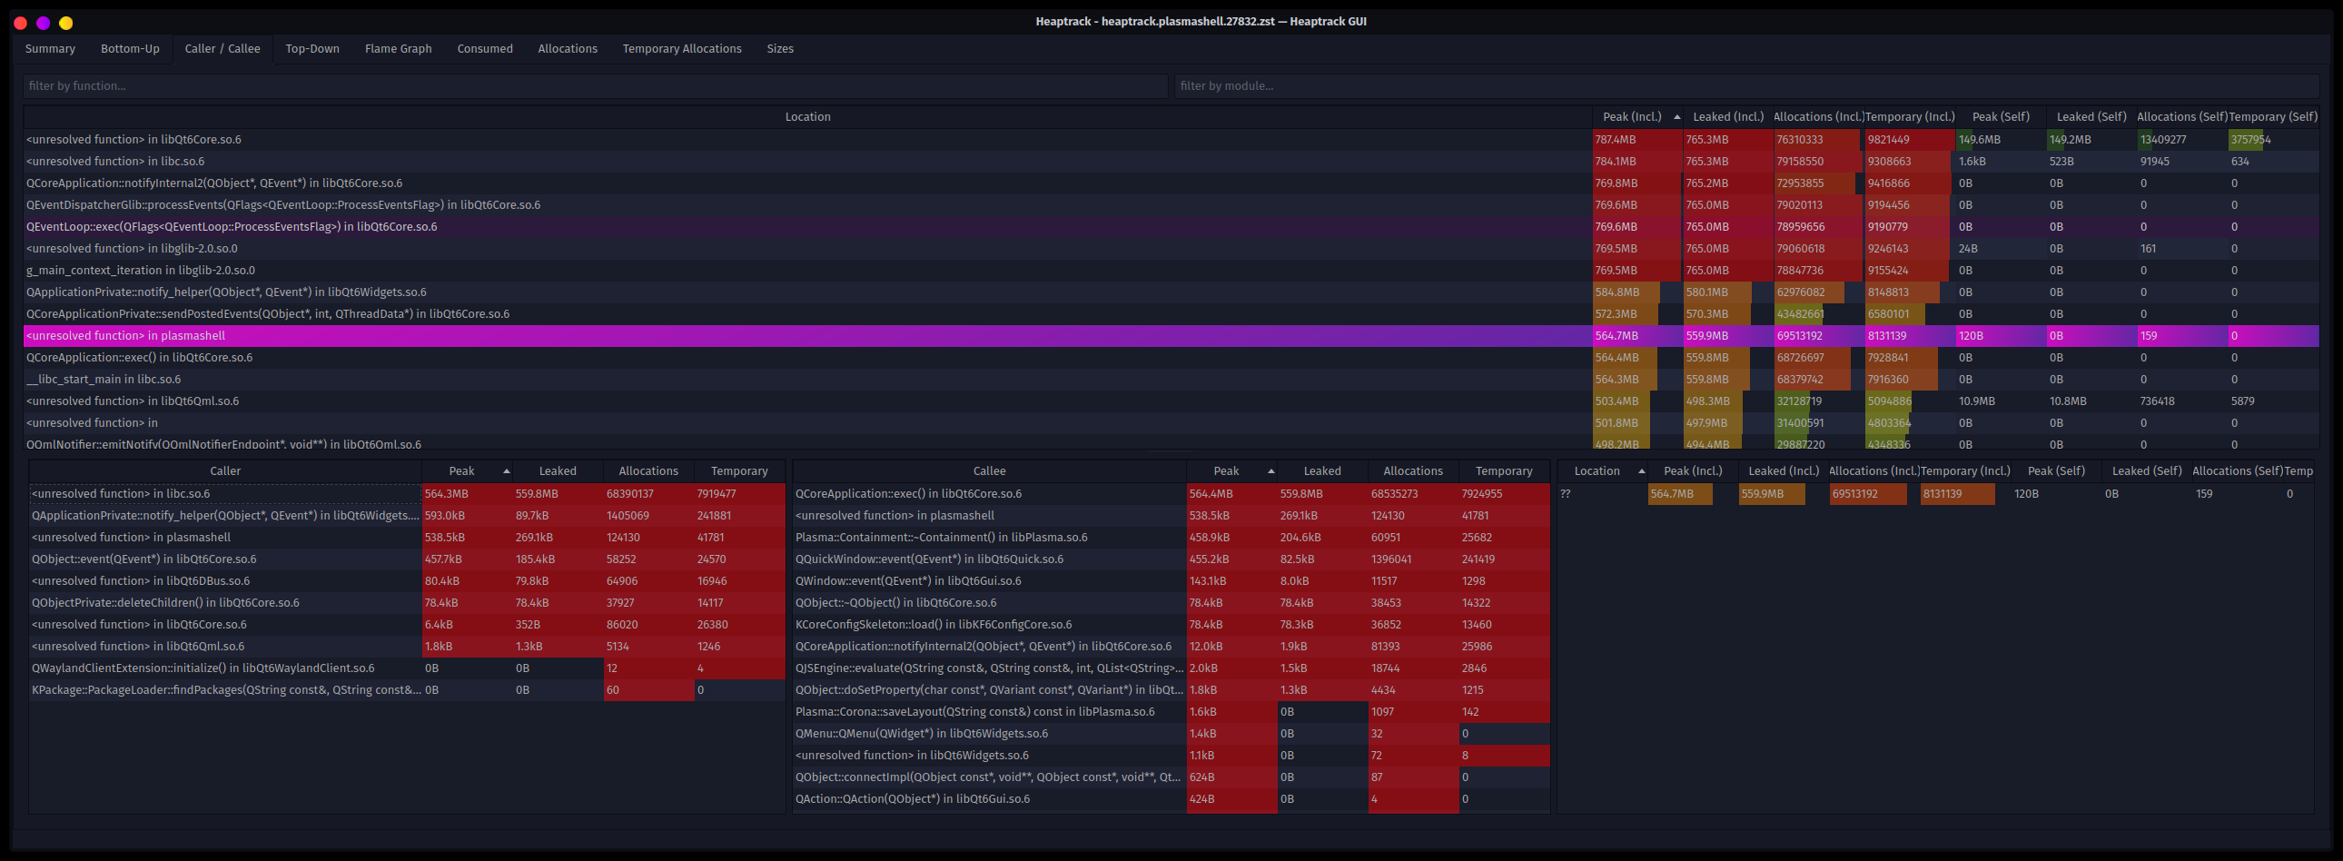Select QEventLoop::exec row in location table
This screenshot has width=2343, height=861.
click(x=1171, y=227)
